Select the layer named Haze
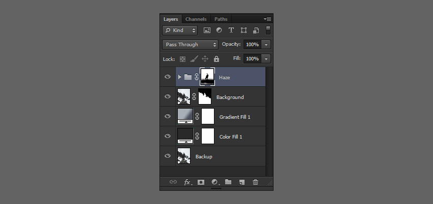 pyautogui.click(x=224, y=78)
